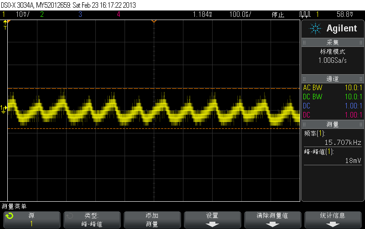Open the 类型 峰-峰值 type softkey
This screenshot has width=365, height=229.
tap(92, 220)
